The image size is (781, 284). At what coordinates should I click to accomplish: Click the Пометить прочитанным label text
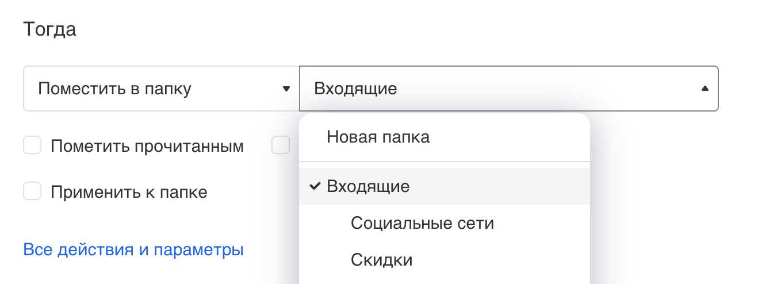pos(147,146)
